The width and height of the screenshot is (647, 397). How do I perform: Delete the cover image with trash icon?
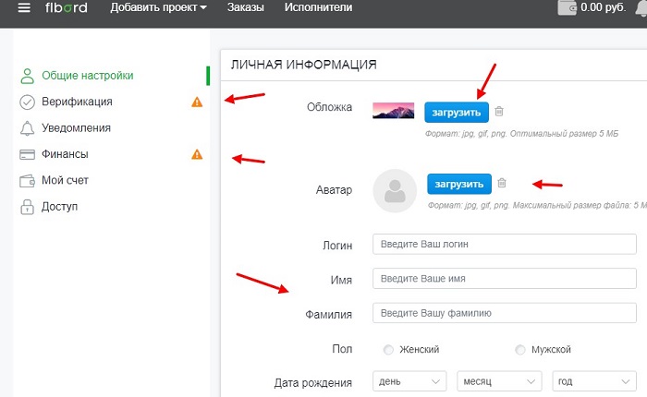[499, 112]
